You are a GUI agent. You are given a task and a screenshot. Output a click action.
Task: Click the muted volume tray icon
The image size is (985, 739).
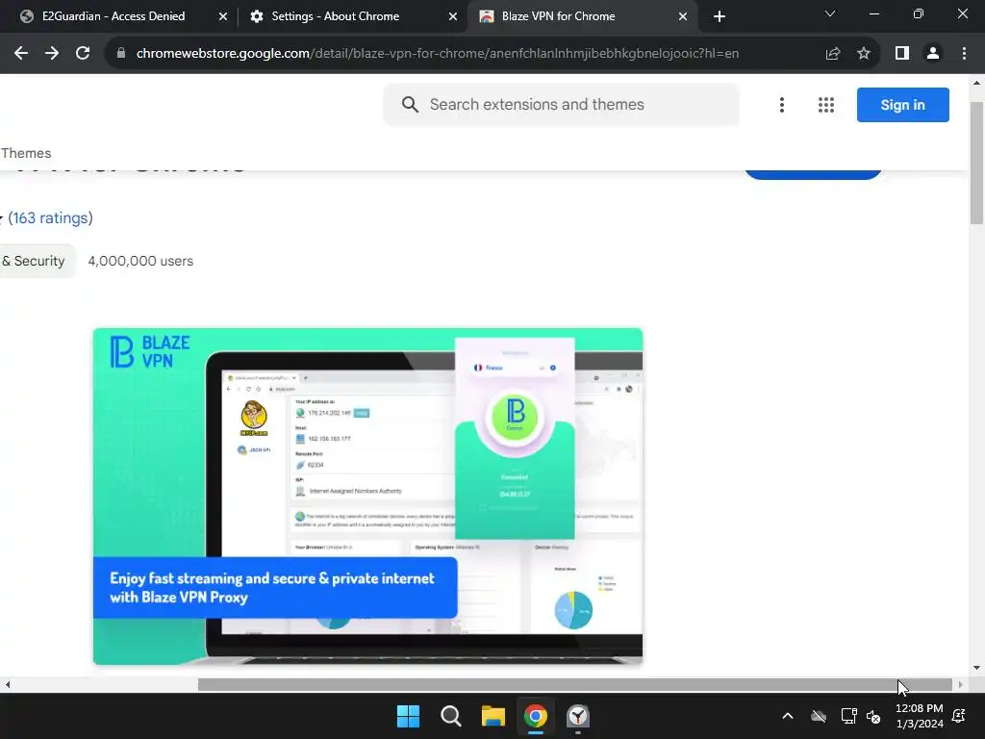click(x=873, y=716)
